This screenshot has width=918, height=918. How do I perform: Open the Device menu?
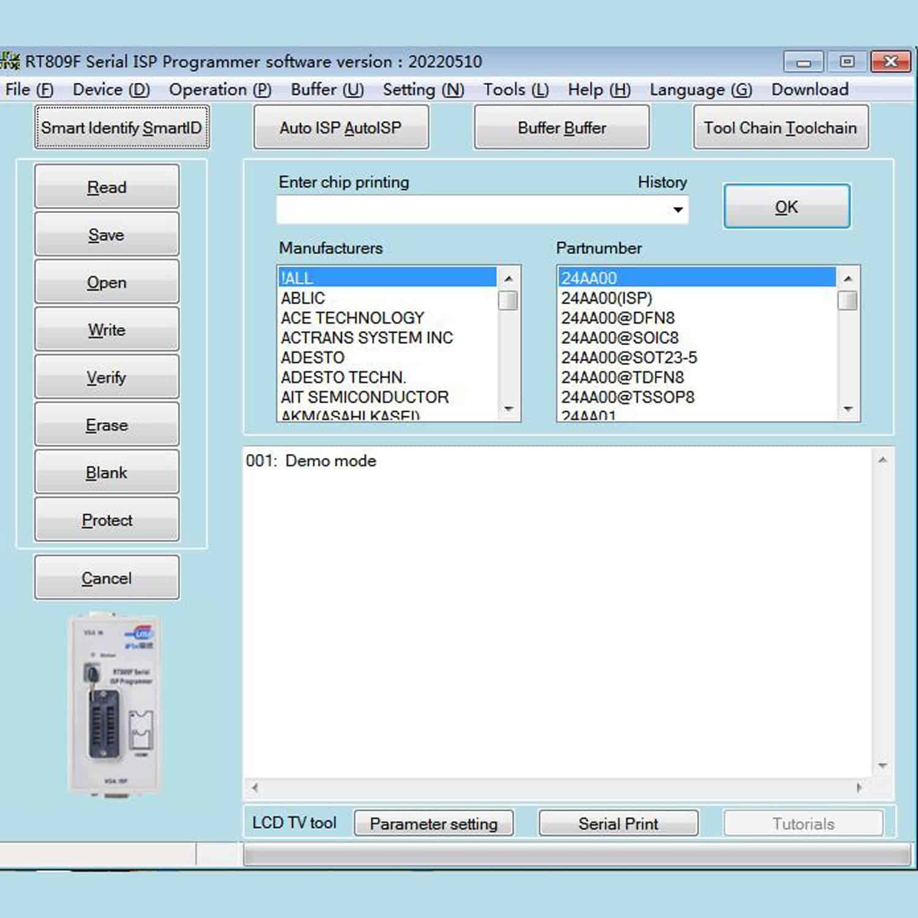[x=110, y=89]
